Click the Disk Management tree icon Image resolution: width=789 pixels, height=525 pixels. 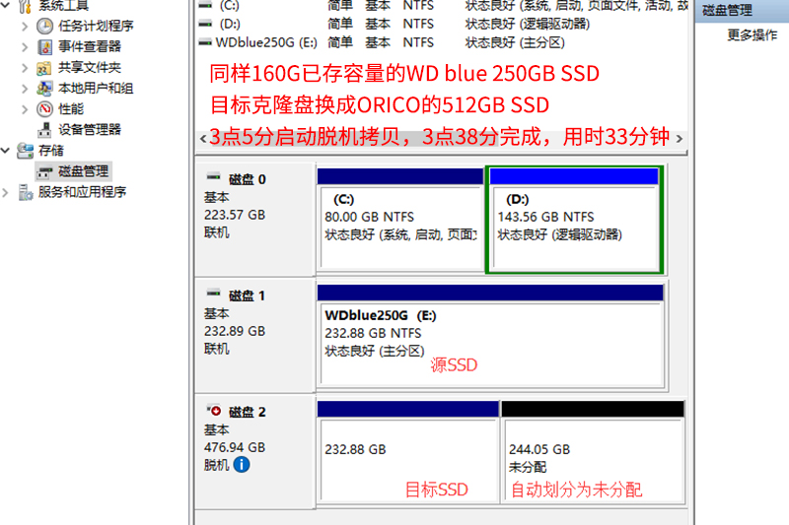(44, 172)
